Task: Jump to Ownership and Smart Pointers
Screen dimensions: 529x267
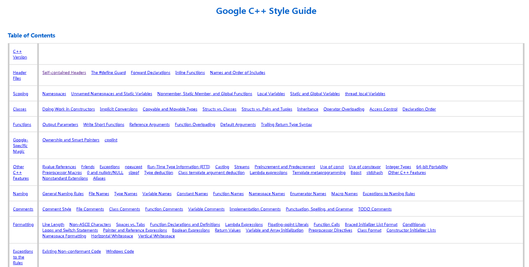Action: [71, 140]
